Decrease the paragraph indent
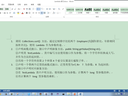Viewport: 128px width, 96px height. tap(47, 9)
